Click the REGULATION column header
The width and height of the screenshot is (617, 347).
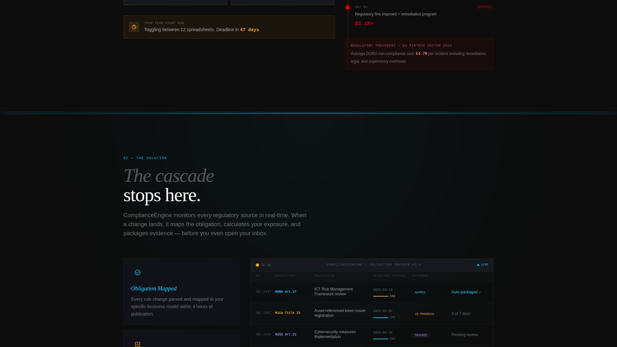(x=285, y=276)
